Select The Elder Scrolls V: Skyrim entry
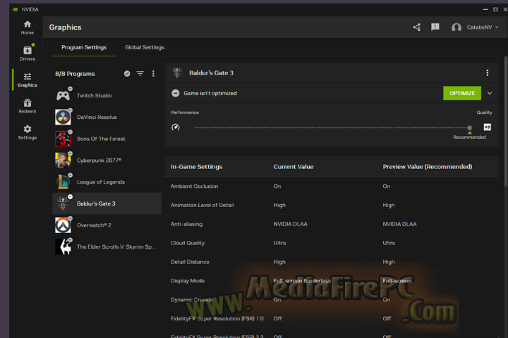The width and height of the screenshot is (508, 338). click(x=107, y=246)
